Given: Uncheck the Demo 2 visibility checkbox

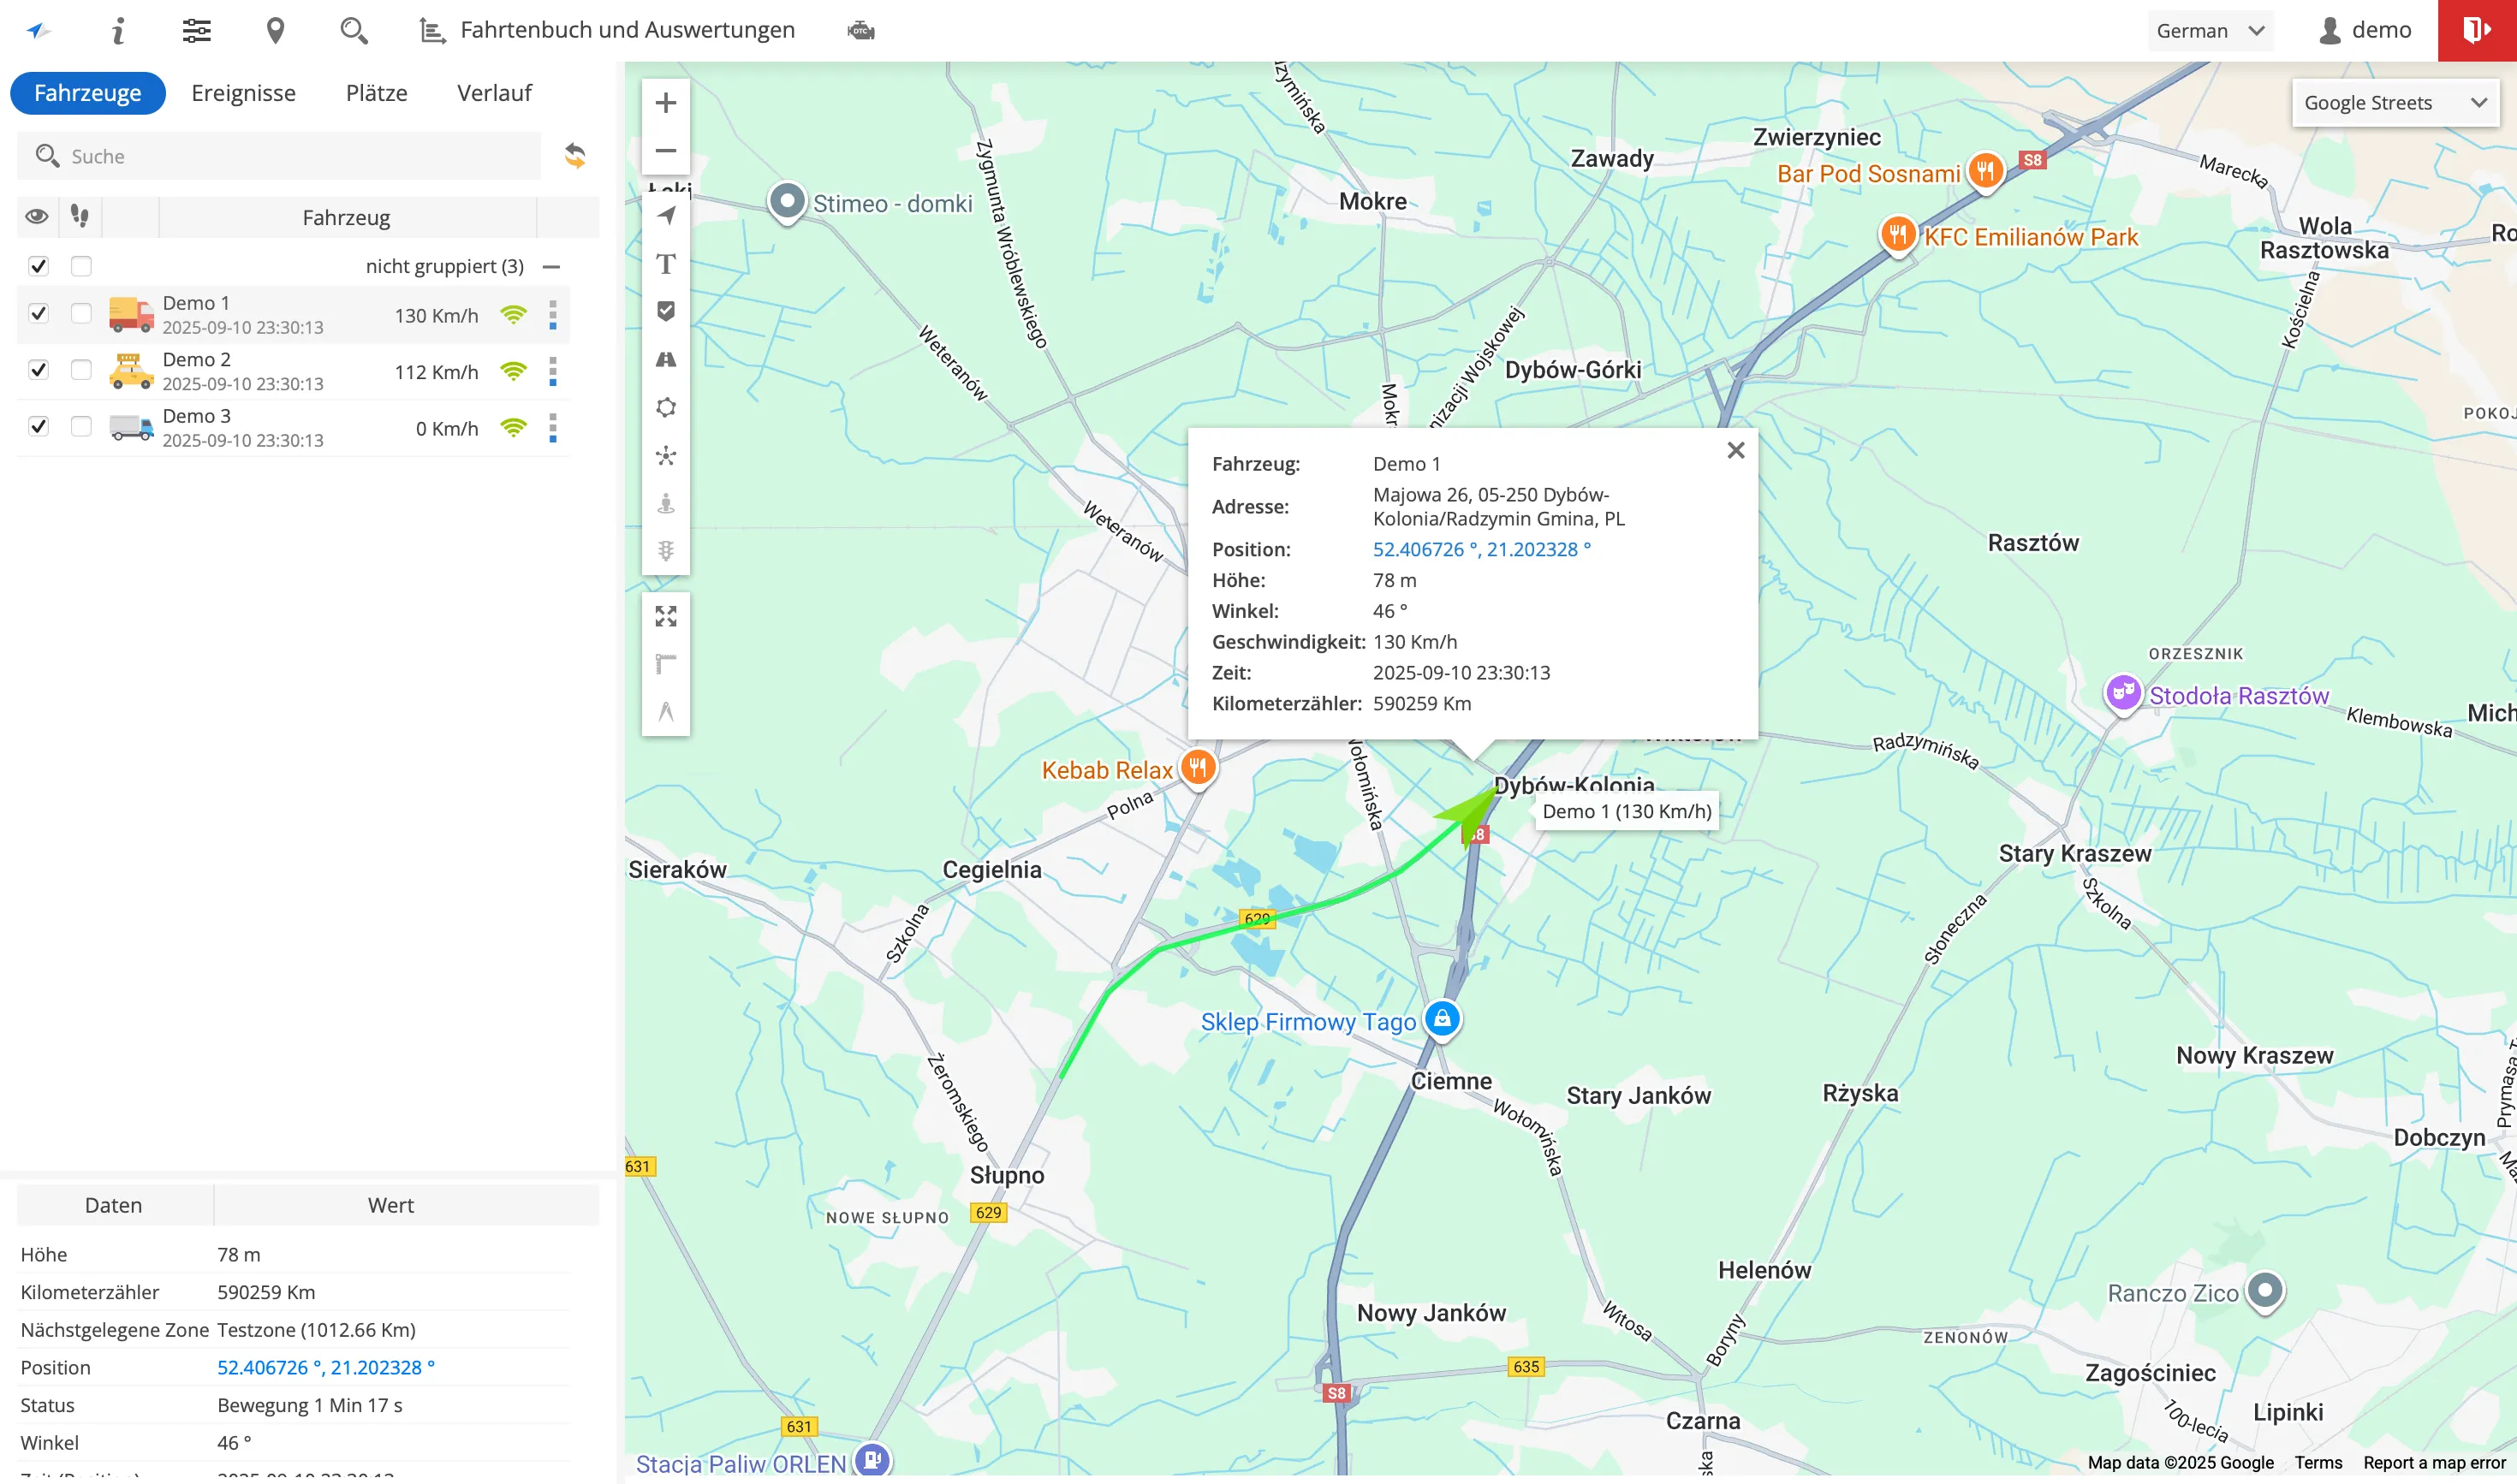Looking at the screenshot, I should pos(38,370).
